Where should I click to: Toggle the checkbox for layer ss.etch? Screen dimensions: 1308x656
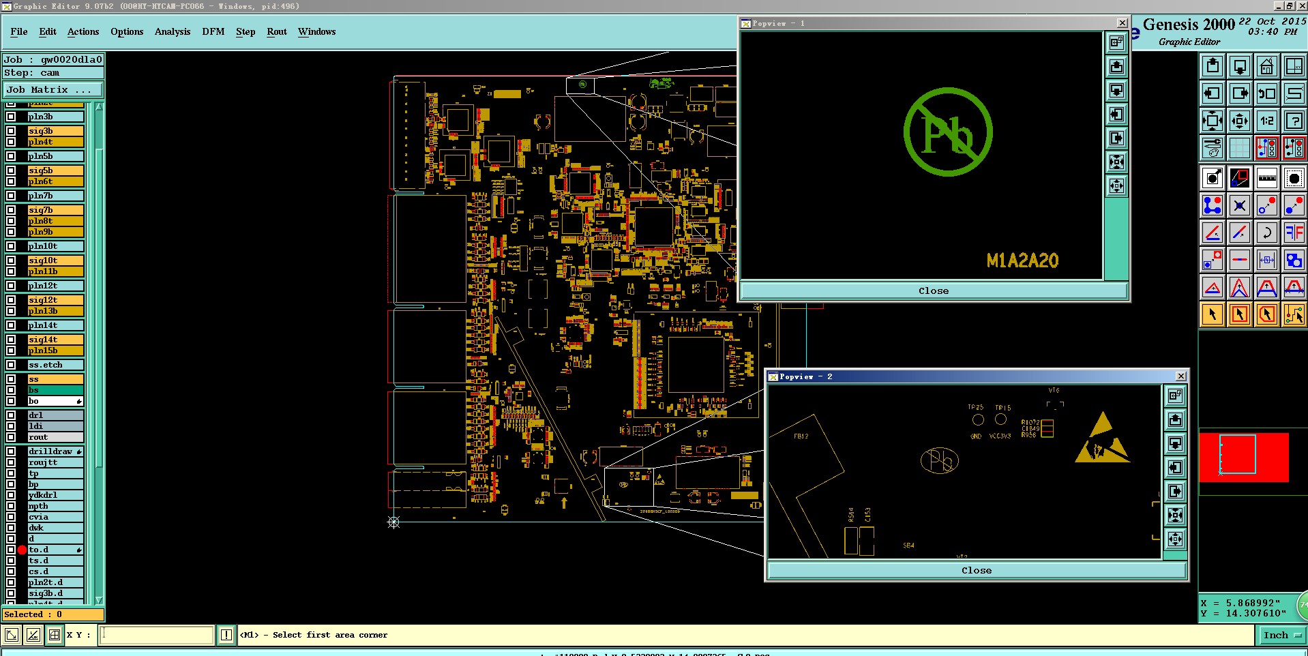coord(11,365)
